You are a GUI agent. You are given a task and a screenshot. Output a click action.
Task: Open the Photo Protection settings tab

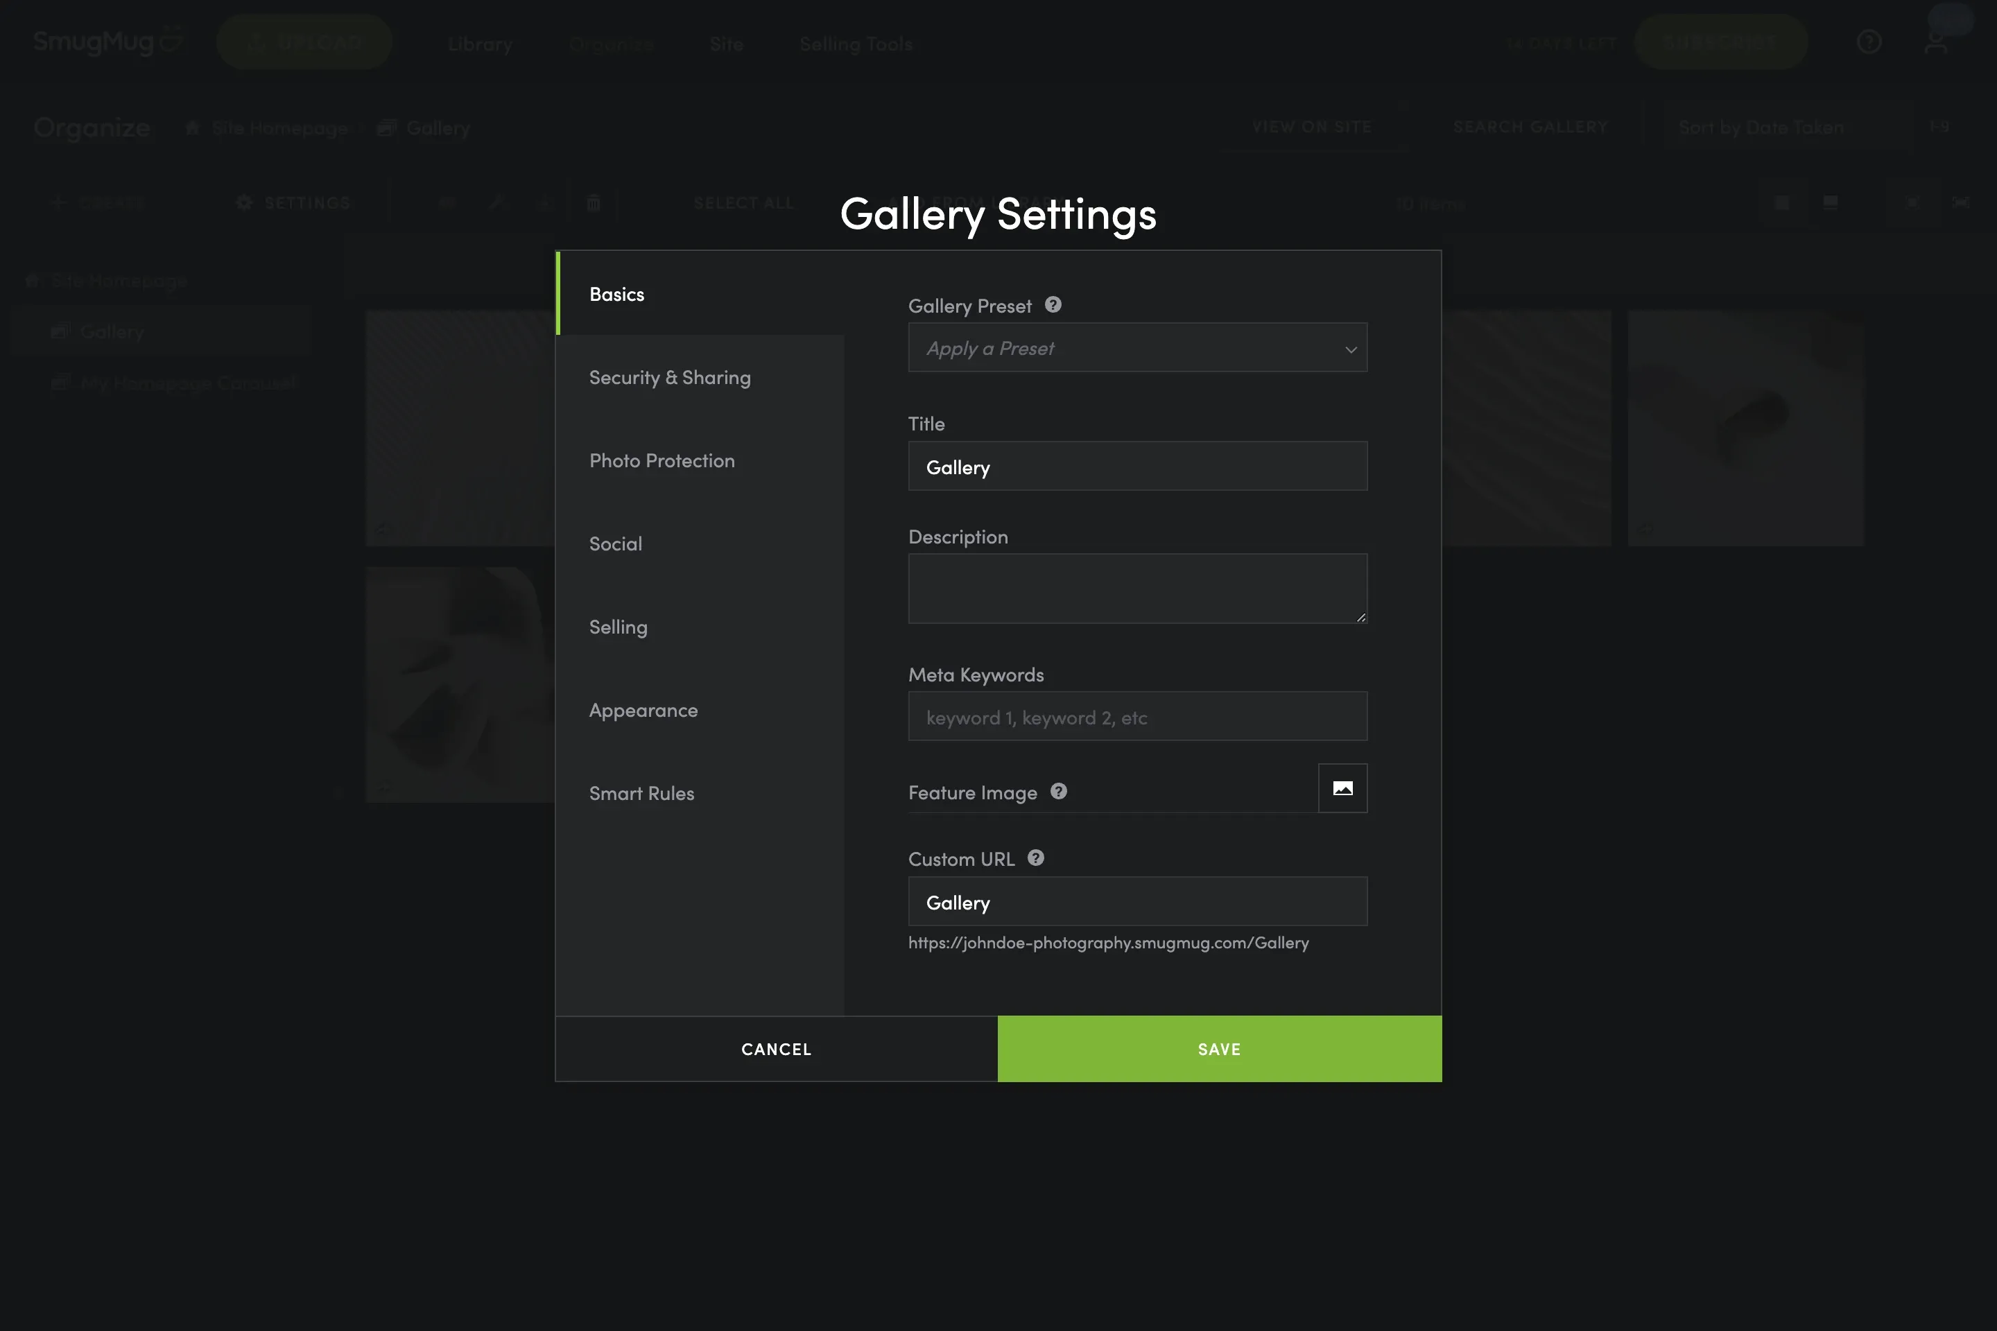[x=662, y=460]
